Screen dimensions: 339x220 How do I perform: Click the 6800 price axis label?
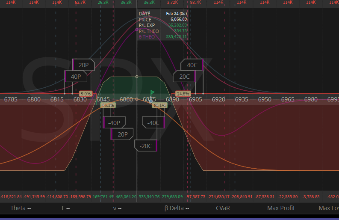(34, 99)
